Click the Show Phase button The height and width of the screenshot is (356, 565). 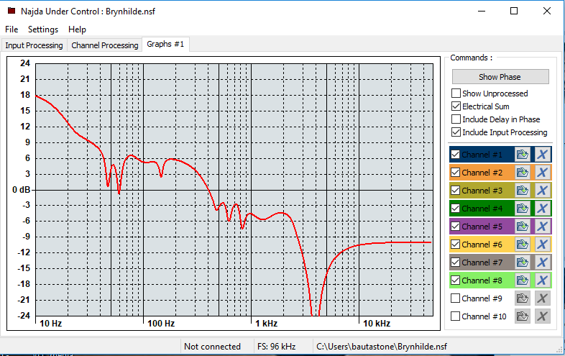500,77
